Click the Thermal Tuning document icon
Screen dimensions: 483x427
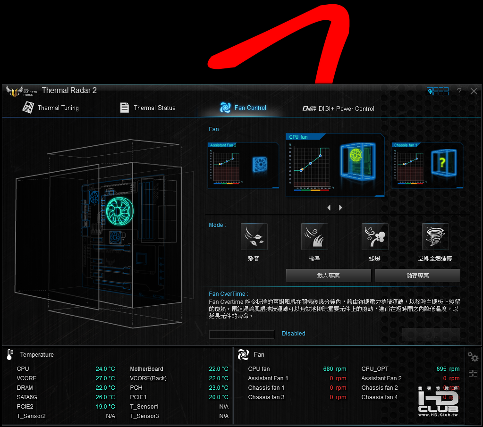pyautogui.click(x=28, y=108)
